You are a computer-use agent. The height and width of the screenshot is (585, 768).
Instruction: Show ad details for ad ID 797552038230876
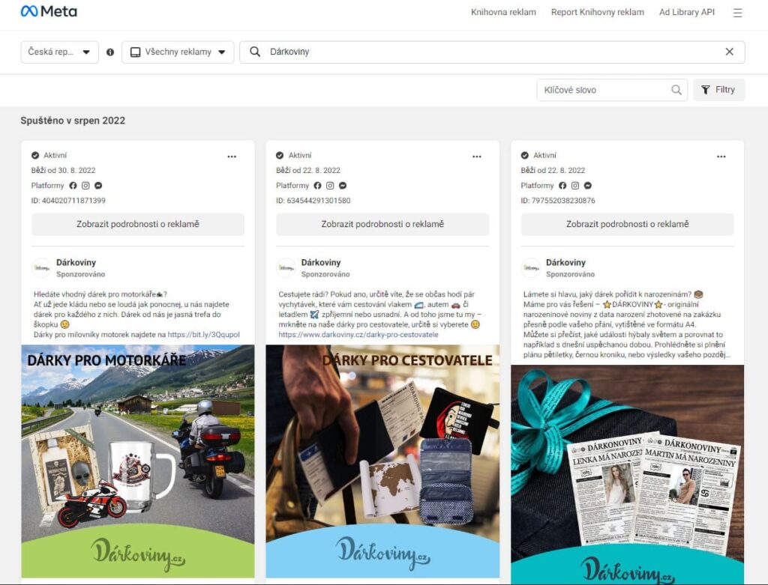pos(627,224)
